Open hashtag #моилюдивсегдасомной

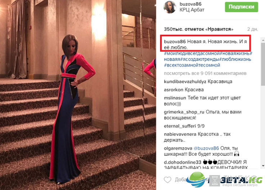(192, 54)
